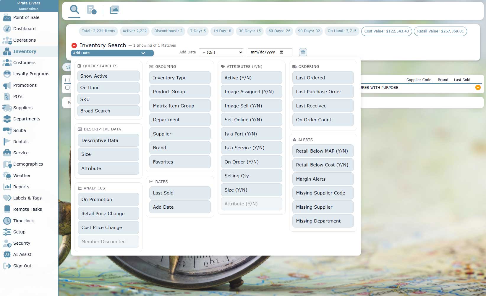Click the Timeclock clock icon

pyautogui.click(x=7, y=221)
